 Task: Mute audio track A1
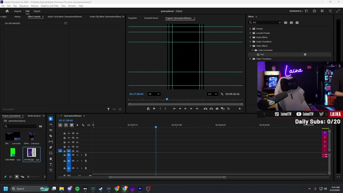tap(77, 155)
